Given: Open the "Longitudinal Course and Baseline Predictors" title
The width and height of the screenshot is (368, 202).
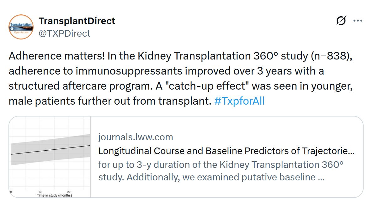Looking at the screenshot, I should pos(226,151).
